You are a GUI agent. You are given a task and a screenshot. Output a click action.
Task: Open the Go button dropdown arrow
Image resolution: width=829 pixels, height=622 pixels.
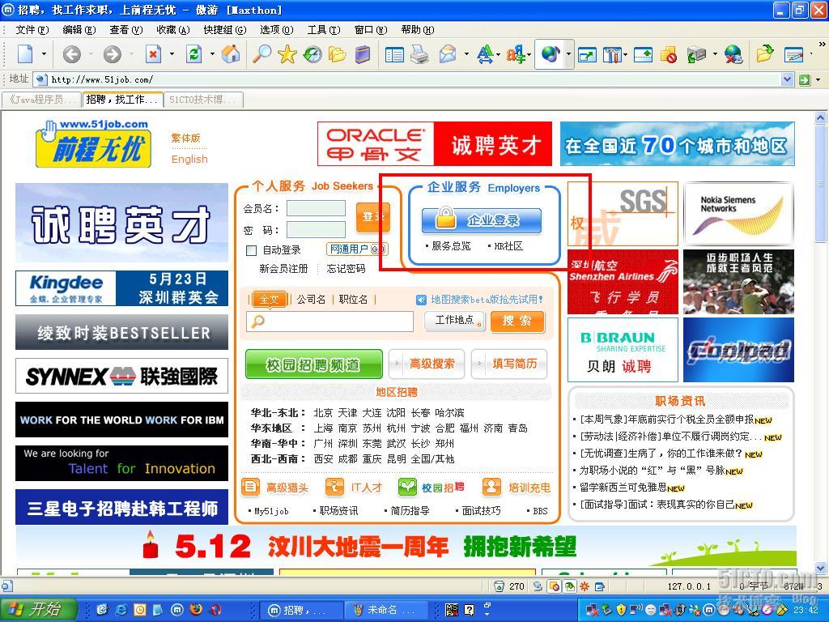[x=818, y=80]
